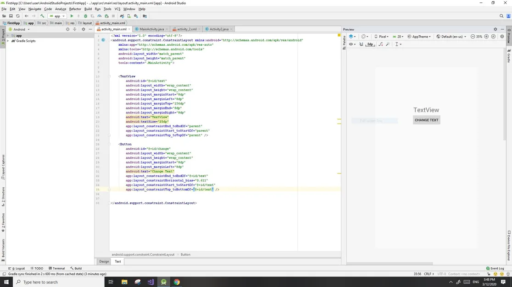This screenshot has width=512, height=287.
Task: Open the Guidelines dropdown in Preview toolbar
Action: tap(398, 44)
